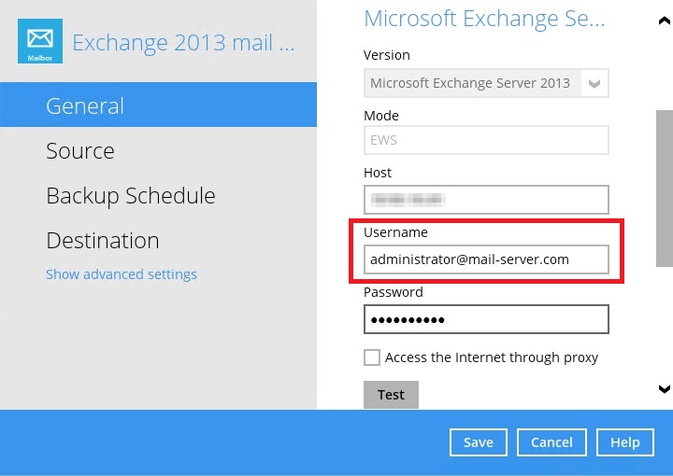The height and width of the screenshot is (476, 673).
Task: Open the Backup Schedule section
Action: [x=131, y=196]
